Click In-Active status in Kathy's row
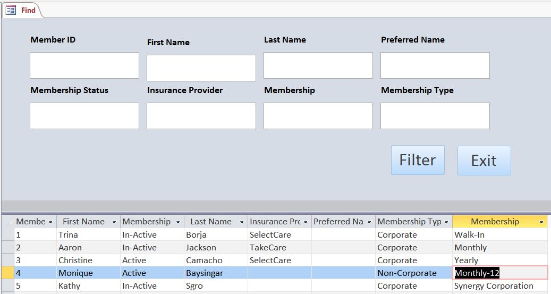Viewport: 551px width, 294px height. (x=152, y=286)
